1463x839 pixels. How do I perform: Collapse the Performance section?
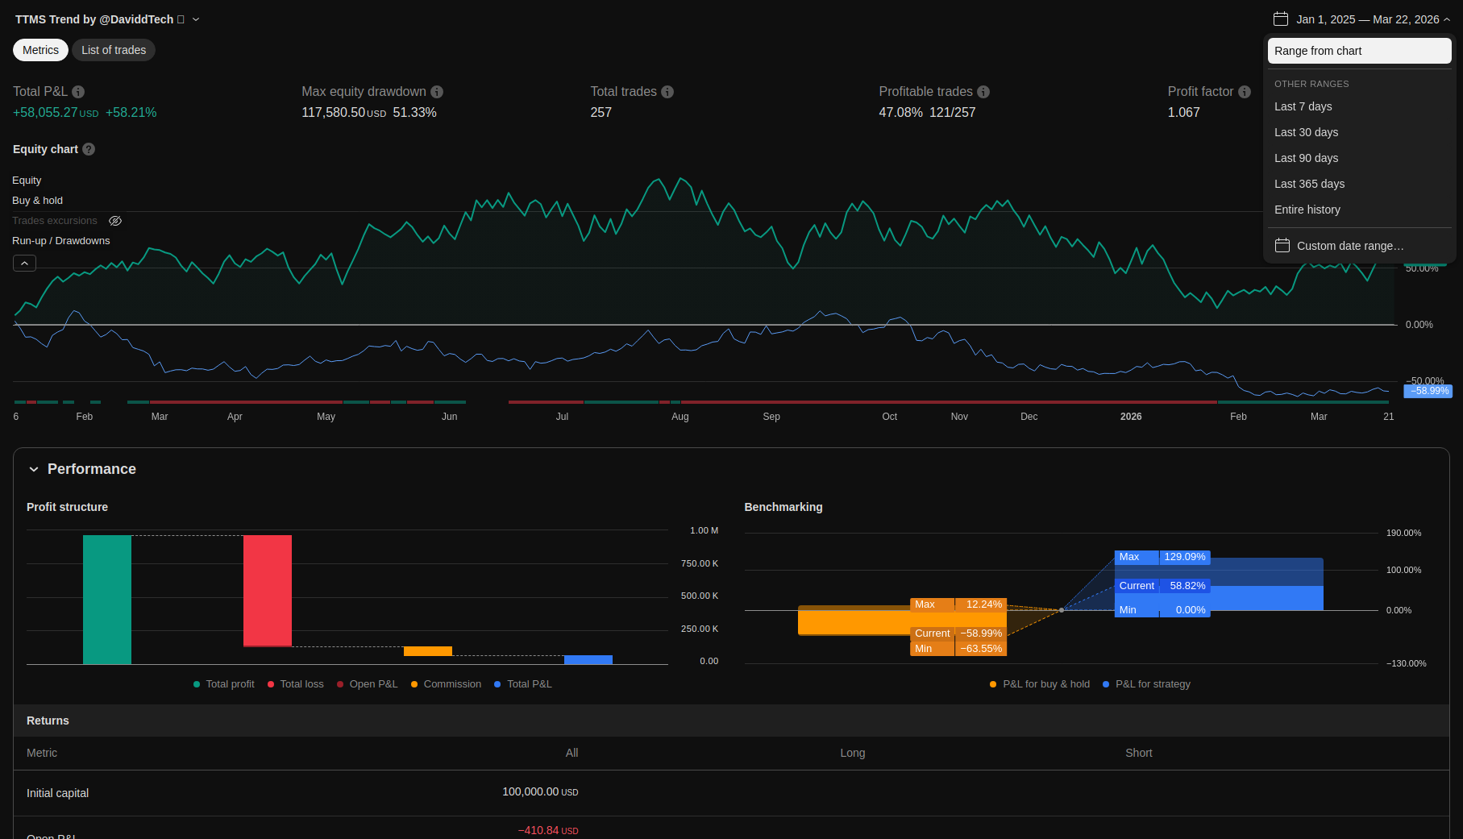(x=34, y=469)
